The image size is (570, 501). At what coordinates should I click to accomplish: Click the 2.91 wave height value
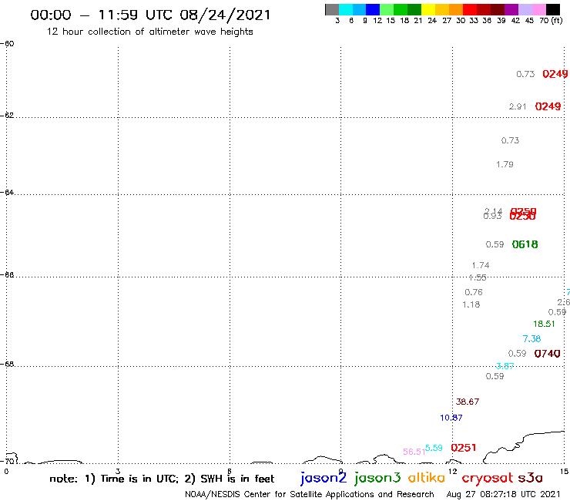(x=518, y=106)
